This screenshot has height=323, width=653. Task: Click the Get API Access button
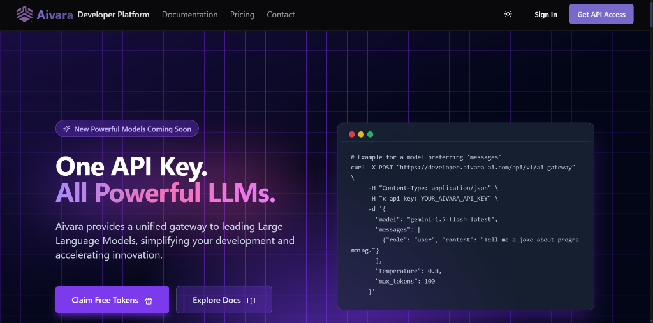point(601,14)
